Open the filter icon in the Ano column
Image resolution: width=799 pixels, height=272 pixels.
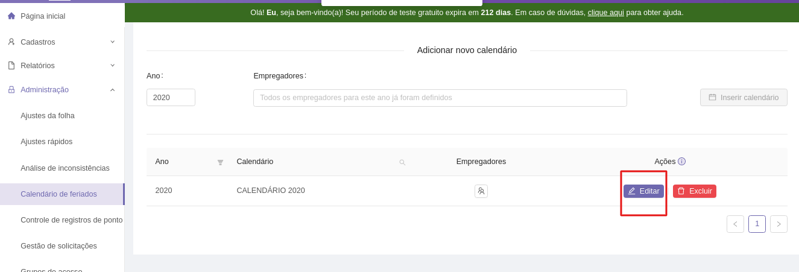point(220,162)
